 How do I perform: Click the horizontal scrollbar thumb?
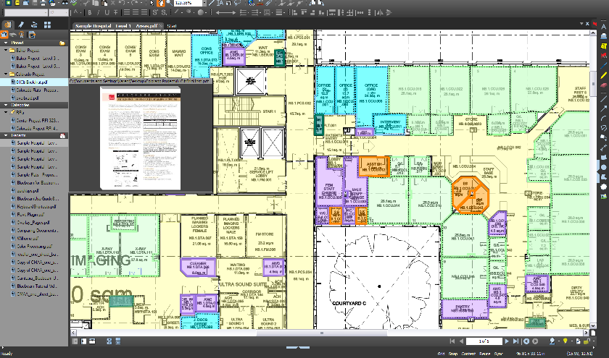click(x=322, y=333)
